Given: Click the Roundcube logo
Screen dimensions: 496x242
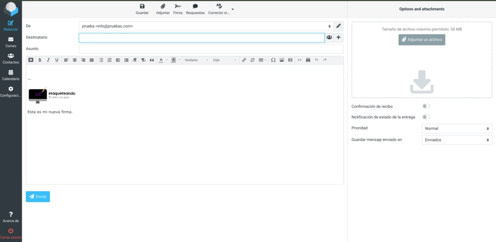Looking at the screenshot, I should point(11,9).
